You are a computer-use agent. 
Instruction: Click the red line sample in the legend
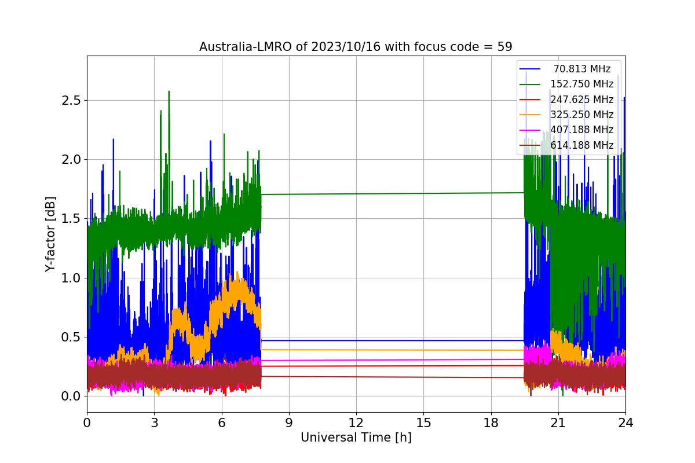pyautogui.click(x=531, y=99)
